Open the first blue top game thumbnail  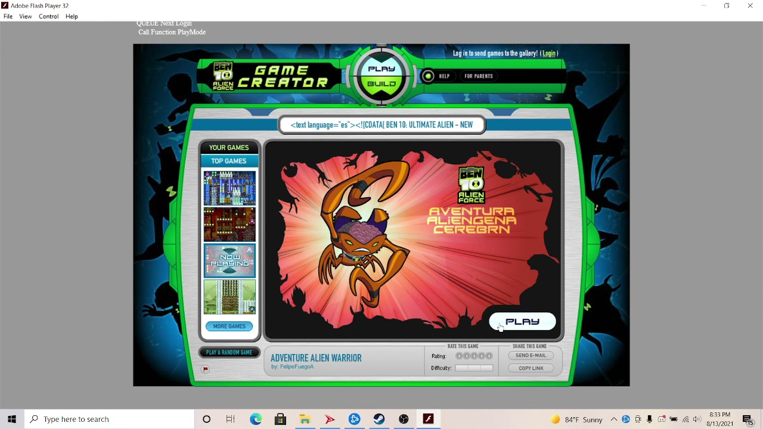[x=229, y=188]
